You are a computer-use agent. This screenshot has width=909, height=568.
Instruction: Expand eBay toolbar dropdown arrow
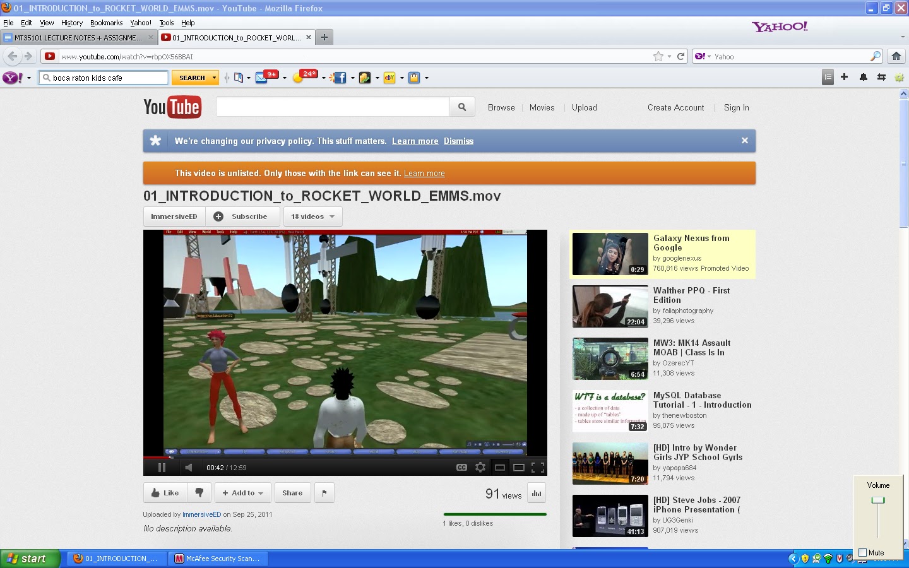click(x=401, y=78)
